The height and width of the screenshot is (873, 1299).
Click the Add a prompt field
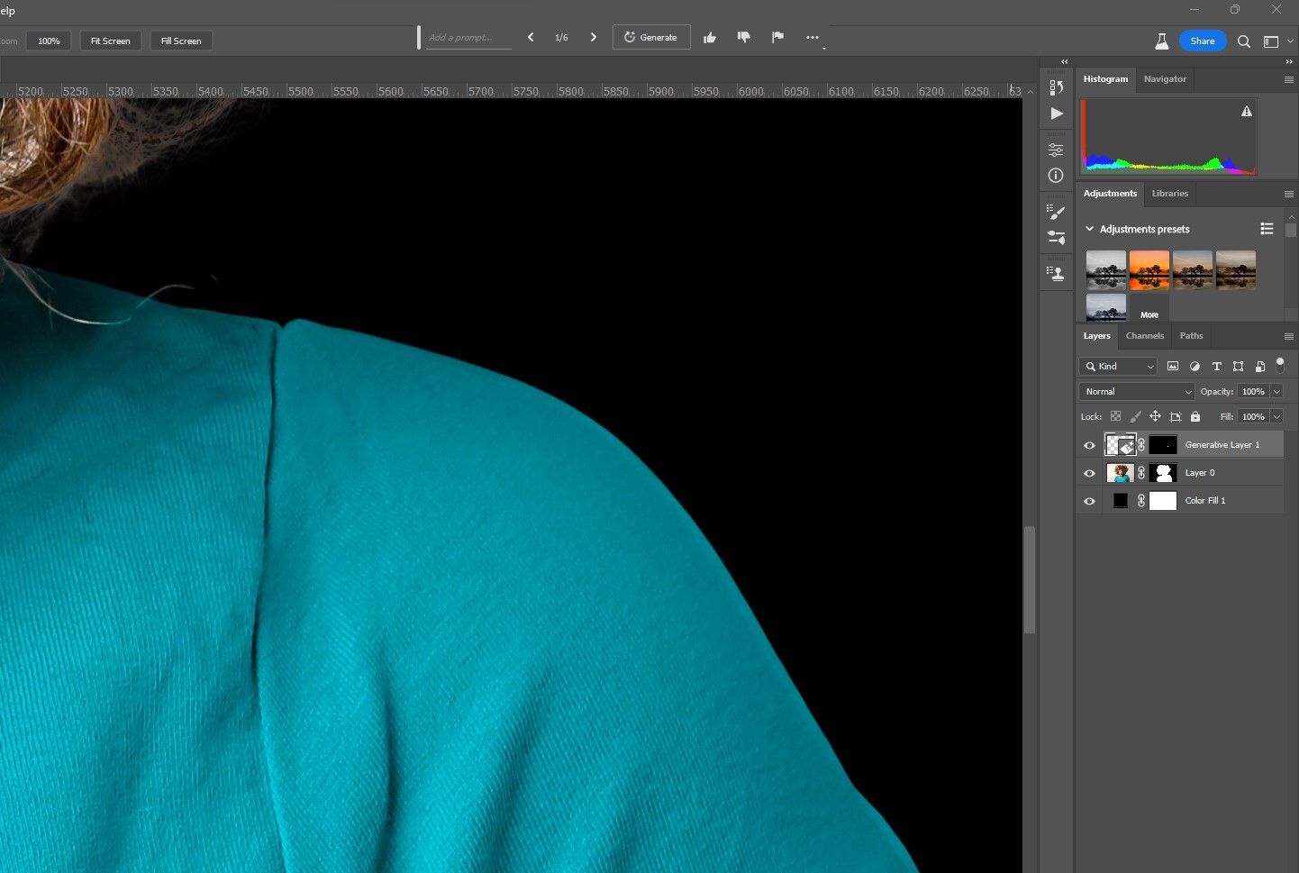pyautogui.click(x=467, y=38)
